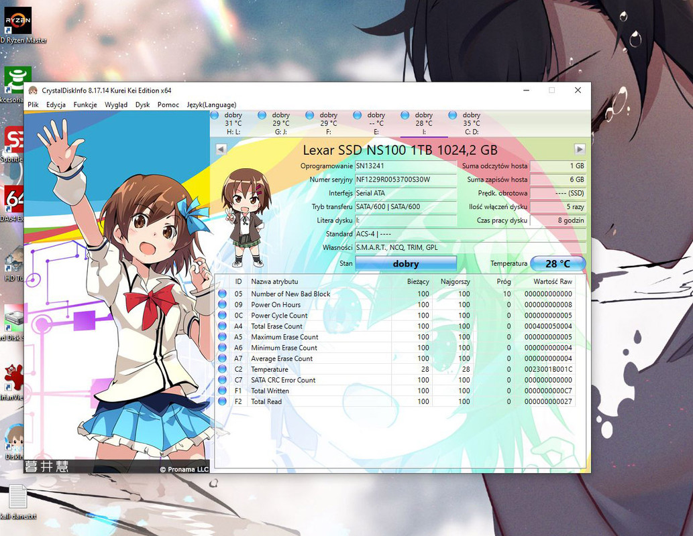Click status orb for Minimum Erase Count
This screenshot has width=693, height=536.
click(x=222, y=348)
